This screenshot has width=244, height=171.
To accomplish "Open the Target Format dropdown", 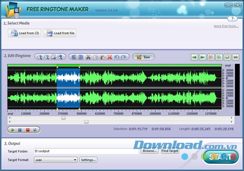I will pyautogui.click(x=55, y=160).
